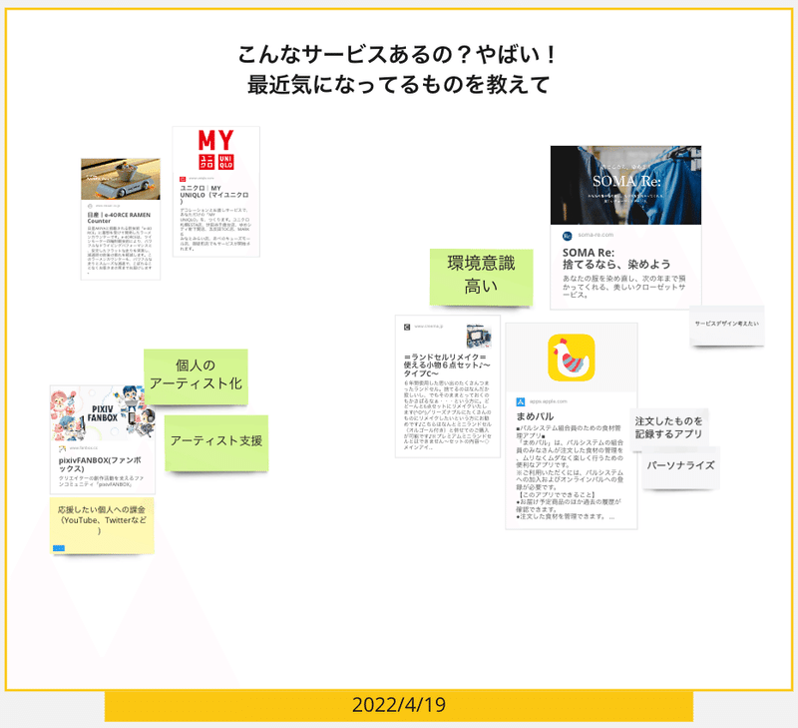Screen dimensions: 798x728
Task: Open the www.uniqlo.com link
Action: [x=201, y=179]
